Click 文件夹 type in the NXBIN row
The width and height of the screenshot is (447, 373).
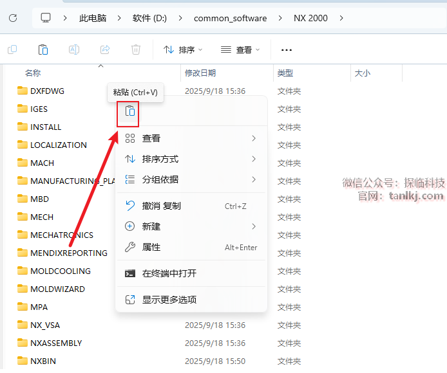click(x=289, y=361)
